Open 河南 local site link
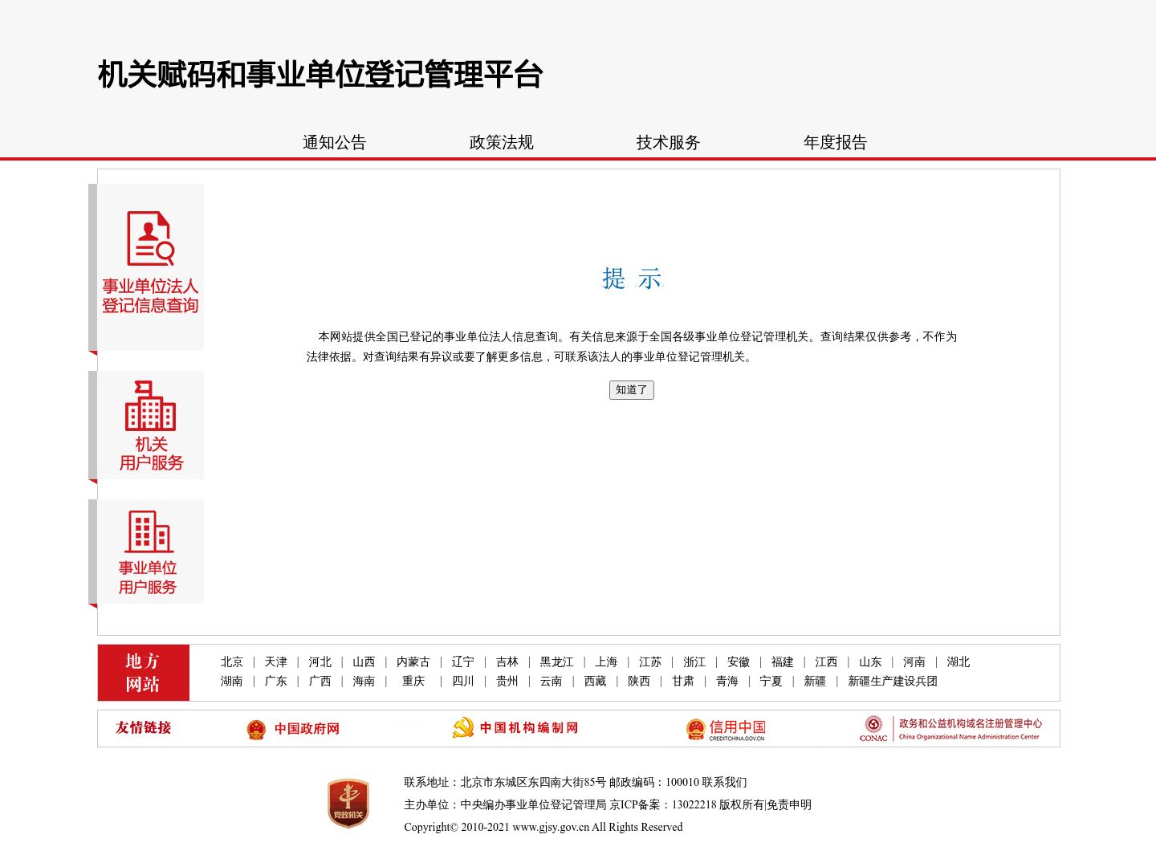Viewport: 1156px width, 867px height. click(914, 662)
